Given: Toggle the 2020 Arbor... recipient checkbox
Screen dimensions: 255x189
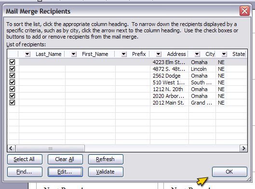Looking at the screenshot, I should pyautogui.click(x=12, y=96).
